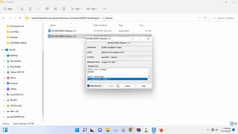
Task: Click the EaseUS Data Recovery Wizard breadcrumb
Action: tap(65, 18)
